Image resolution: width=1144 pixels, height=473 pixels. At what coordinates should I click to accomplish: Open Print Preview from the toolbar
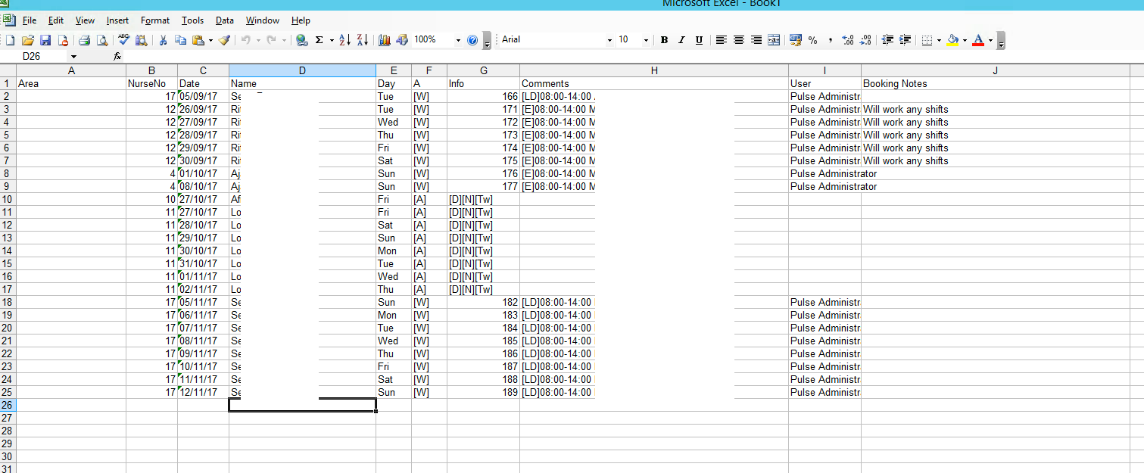(x=101, y=40)
